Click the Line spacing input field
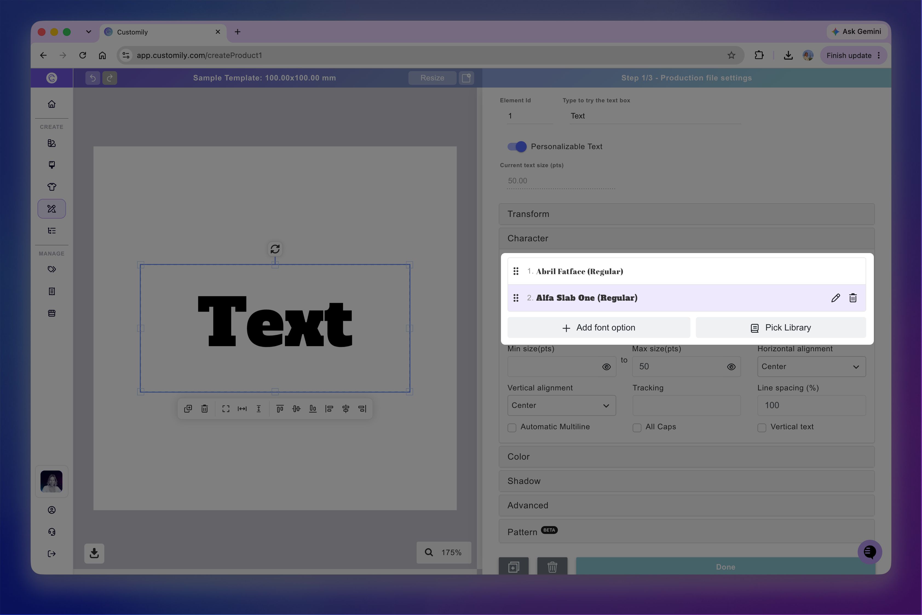922x615 pixels. (x=811, y=405)
